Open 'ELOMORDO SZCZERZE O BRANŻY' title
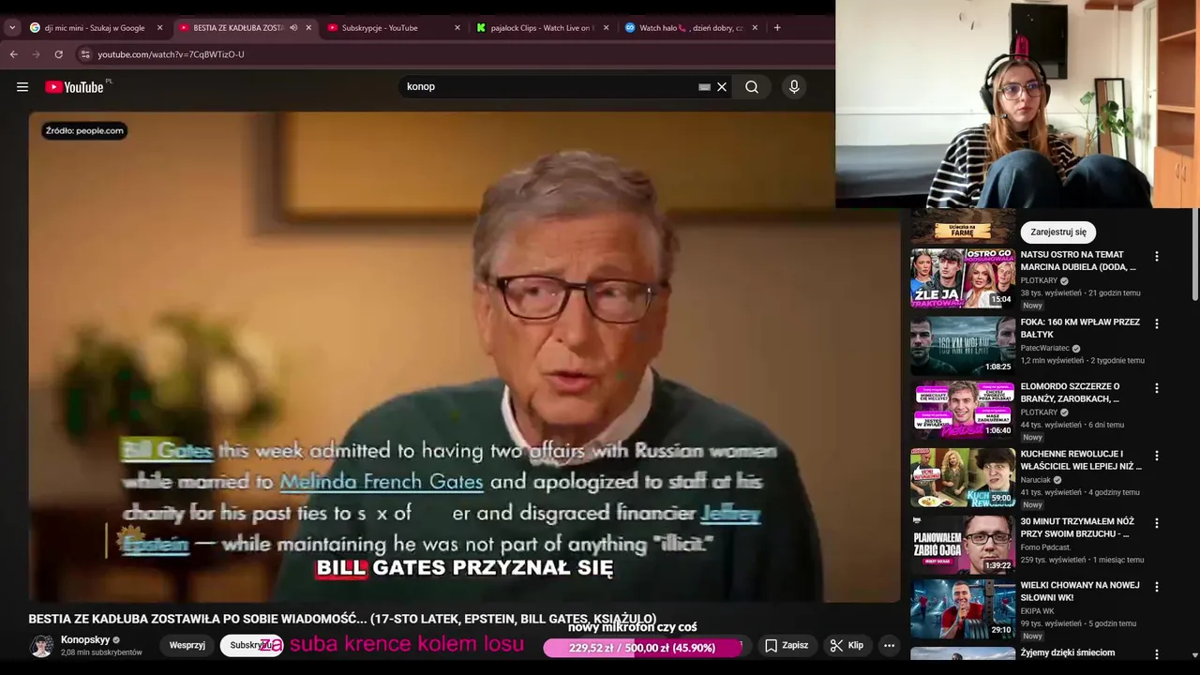The image size is (1200, 675). pos(1070,392)
